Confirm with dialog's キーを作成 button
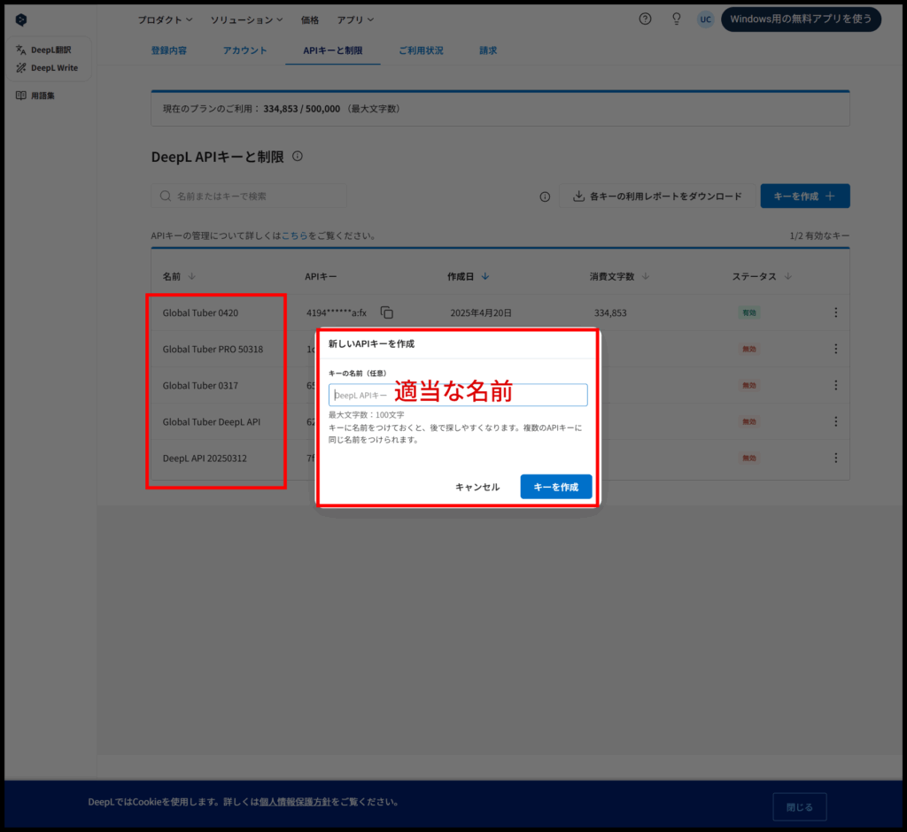Image resolution: width=907 pixels, height=832 pixels. pyautogui.click(x=556, y=487)
